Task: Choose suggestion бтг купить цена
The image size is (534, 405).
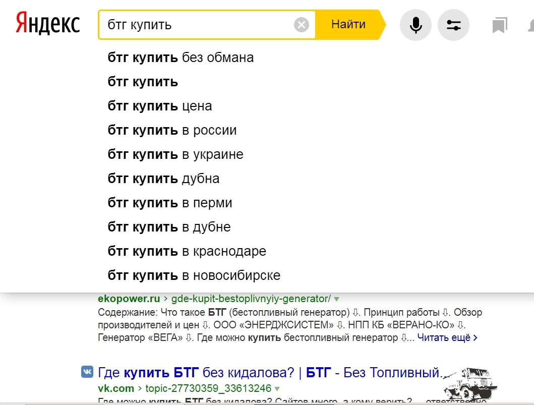Action: pos(160,106)
